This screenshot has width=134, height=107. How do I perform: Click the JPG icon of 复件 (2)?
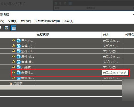click(19, 46)
